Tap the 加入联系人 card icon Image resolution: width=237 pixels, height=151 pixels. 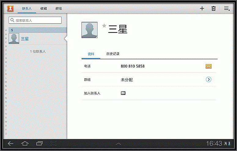coord(123,93)
